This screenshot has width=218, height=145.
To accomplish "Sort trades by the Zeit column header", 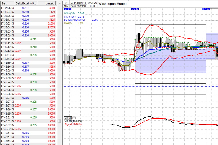I will click(x=7, y=3).
